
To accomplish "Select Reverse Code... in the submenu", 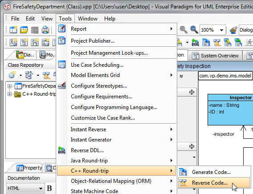I will (214, 183).
